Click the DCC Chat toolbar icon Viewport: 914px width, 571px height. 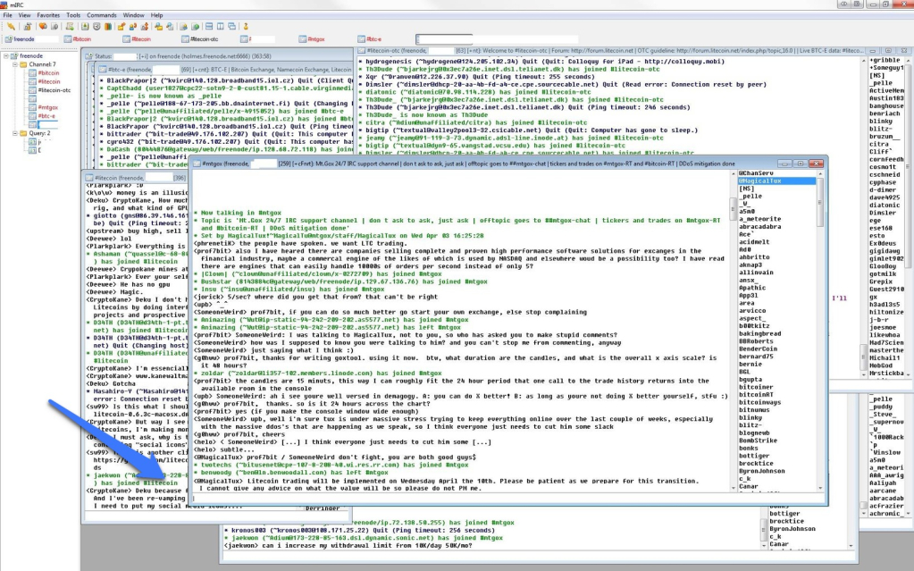133,26
